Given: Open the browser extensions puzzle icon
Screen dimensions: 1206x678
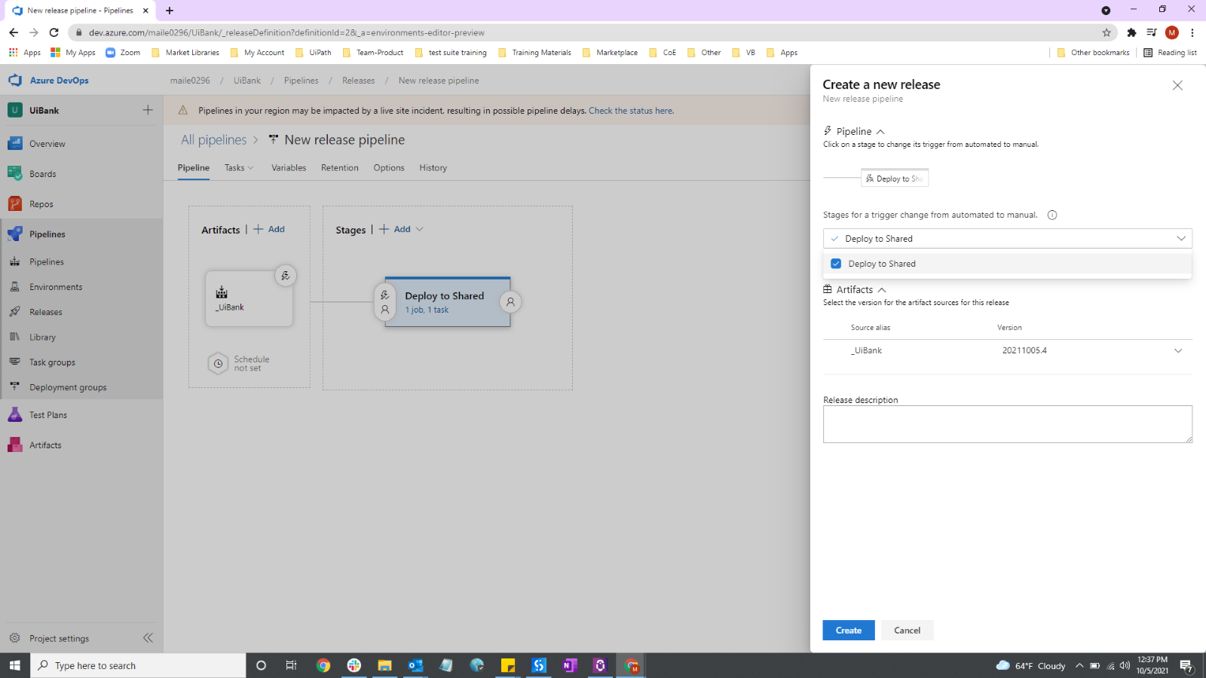Looking at the screenshot, I should (x=1131, y=32).
